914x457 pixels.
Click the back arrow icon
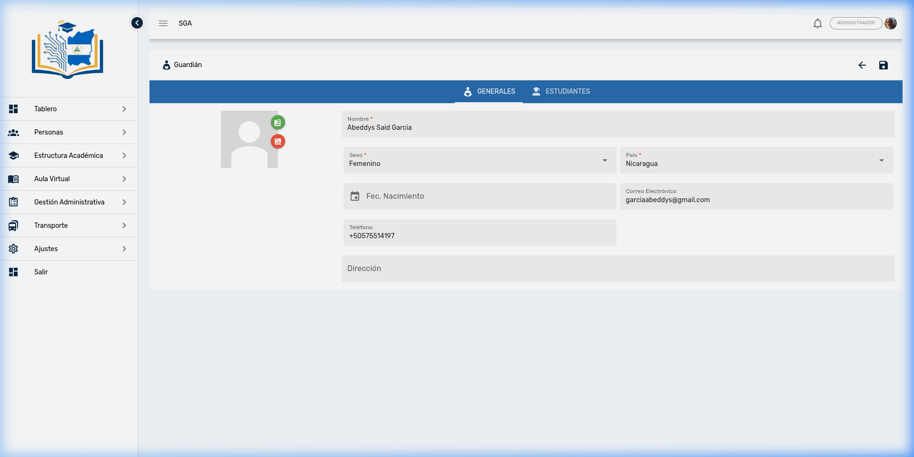tap(862, 65)
